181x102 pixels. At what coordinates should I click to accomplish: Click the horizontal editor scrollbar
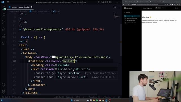click(61, 94)
